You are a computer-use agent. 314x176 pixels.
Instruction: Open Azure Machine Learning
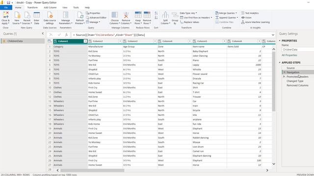[x=255, y=22]
